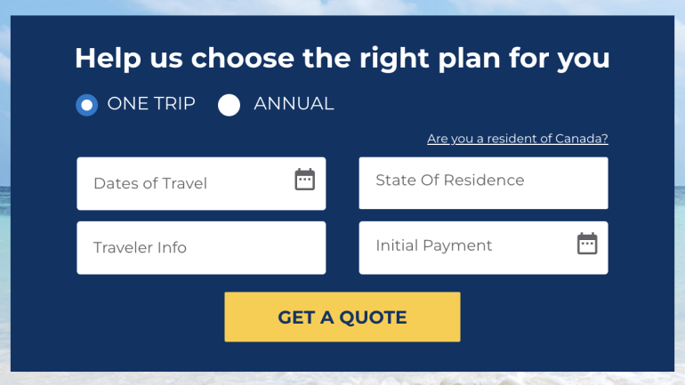
Task: Click the 'Dates of Travel' placeholder text
Action: point(150,184)
